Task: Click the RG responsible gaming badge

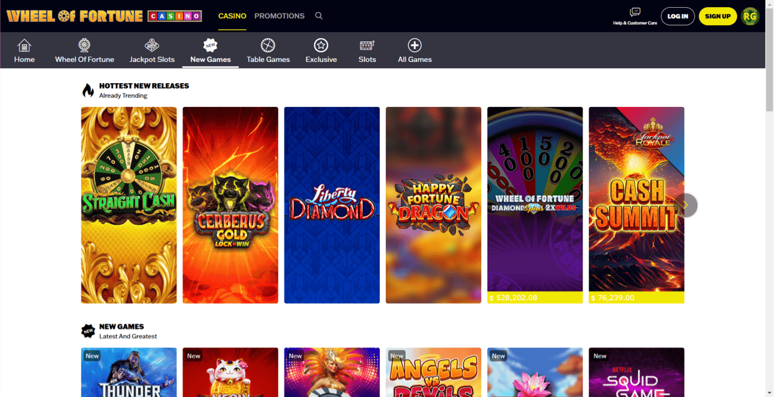Action: point(750,16)
